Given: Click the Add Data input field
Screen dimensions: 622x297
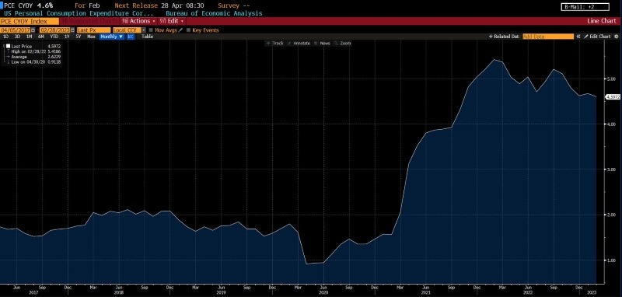Looking at the screenshot, I should (548, 37).
